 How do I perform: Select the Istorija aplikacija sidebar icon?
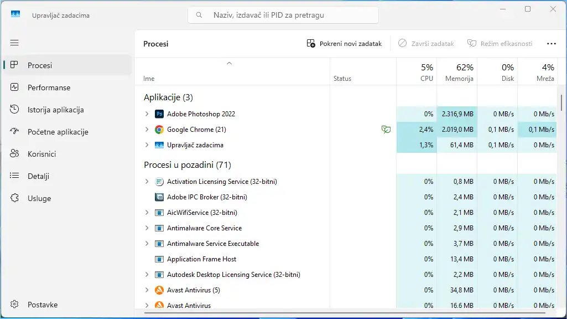[x=14, y=109]
